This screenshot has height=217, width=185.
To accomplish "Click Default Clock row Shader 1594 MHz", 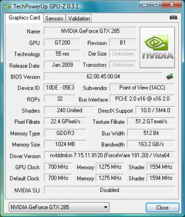I will pyautogui.click(x=161, y=178).
